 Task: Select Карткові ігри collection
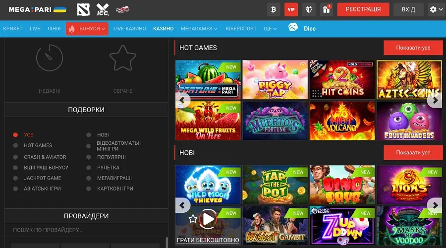[x=110, y=188]
